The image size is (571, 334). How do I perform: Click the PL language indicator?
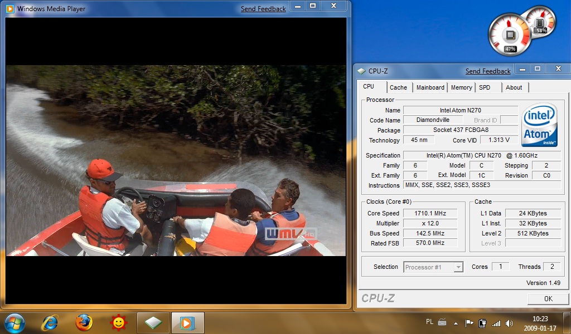pyautogui.click(x=429, y=322)
